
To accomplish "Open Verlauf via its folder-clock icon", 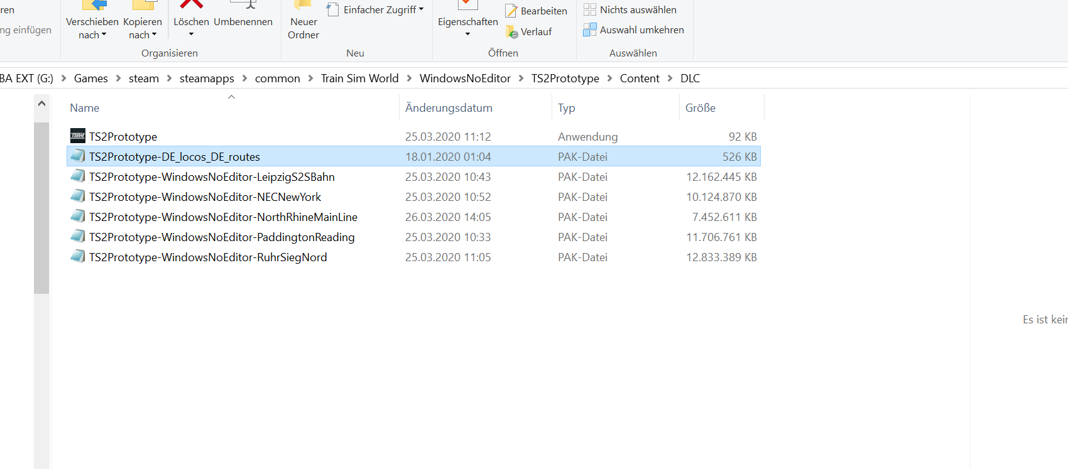I will pyautogui.click(x=511, y=31).
